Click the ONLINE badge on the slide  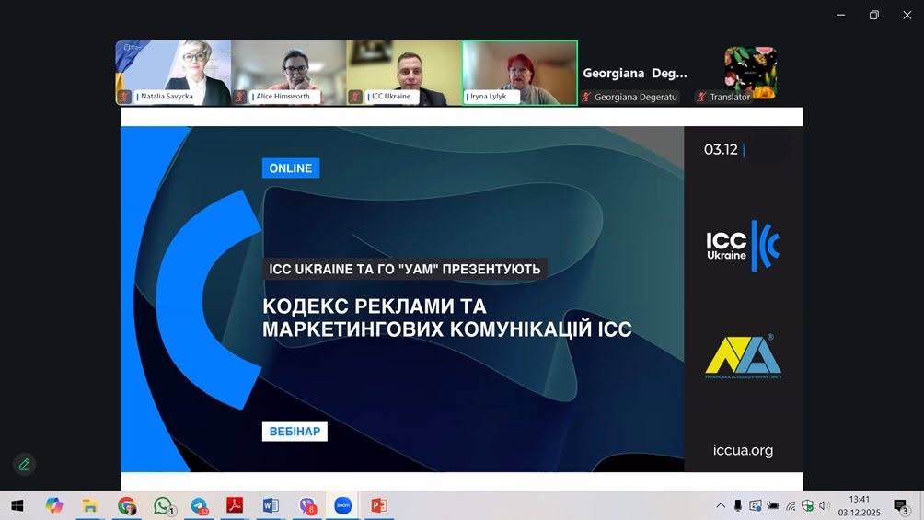[x=291, y=168]
